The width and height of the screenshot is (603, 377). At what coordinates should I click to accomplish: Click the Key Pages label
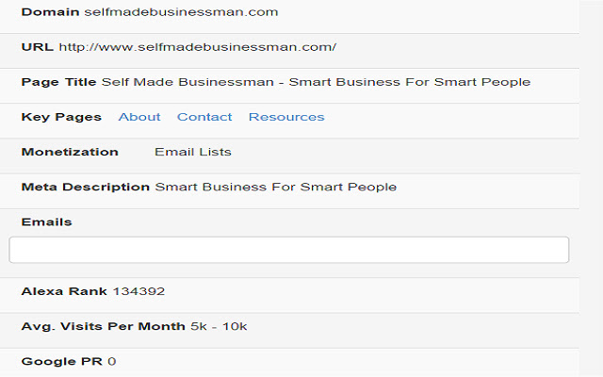pyautogui.click(x=61, y=117)
